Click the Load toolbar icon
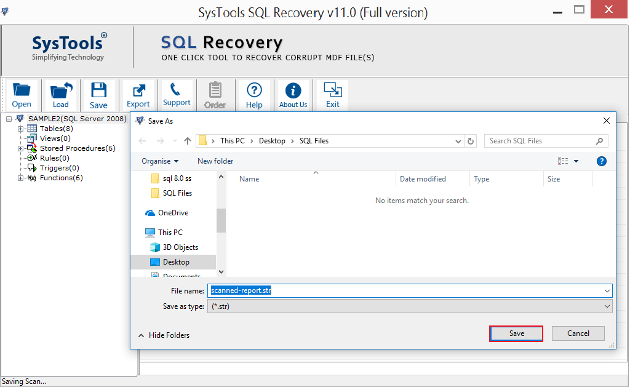The image size is (630, 387). pyautogui.click(x=61, y=95)
